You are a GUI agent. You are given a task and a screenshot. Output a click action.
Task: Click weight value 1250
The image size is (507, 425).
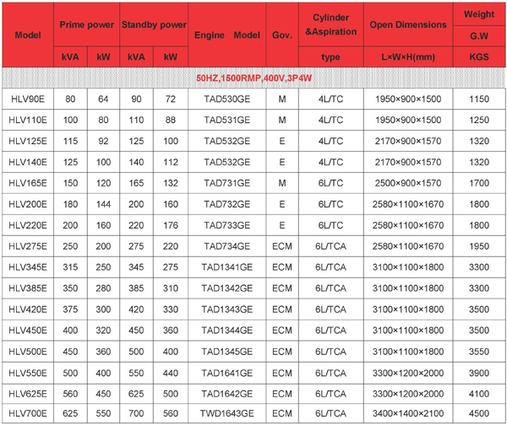(479, 120)
